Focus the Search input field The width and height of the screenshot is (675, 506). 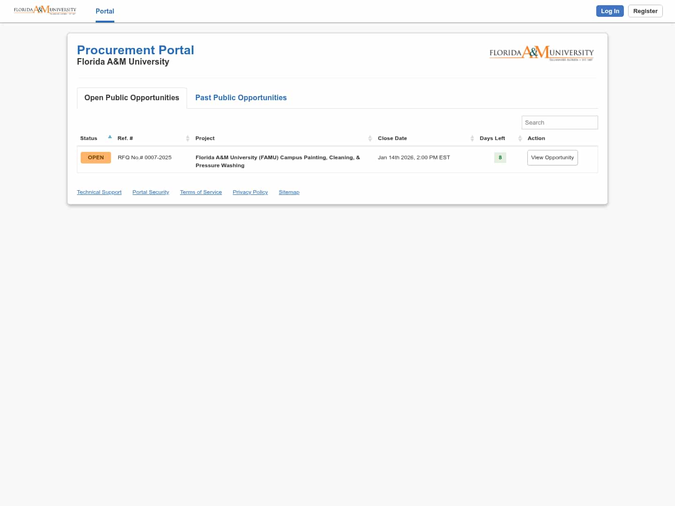pos(560,123)
